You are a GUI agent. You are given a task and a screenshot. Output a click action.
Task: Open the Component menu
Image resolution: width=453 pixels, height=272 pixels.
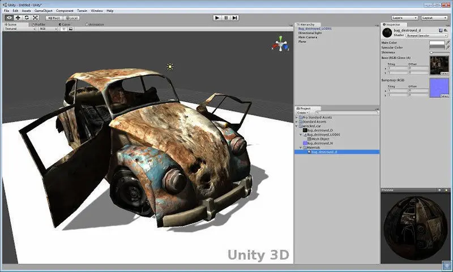(x=65, y=11)
